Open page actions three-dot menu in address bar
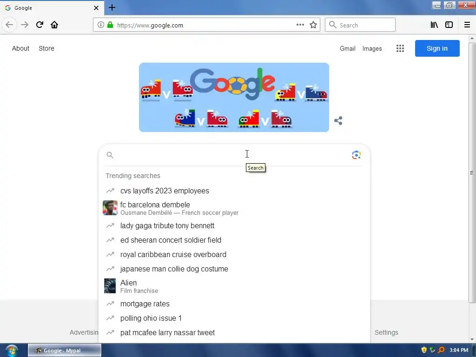Screen dimensions: 476x357 tap(300, 25)
